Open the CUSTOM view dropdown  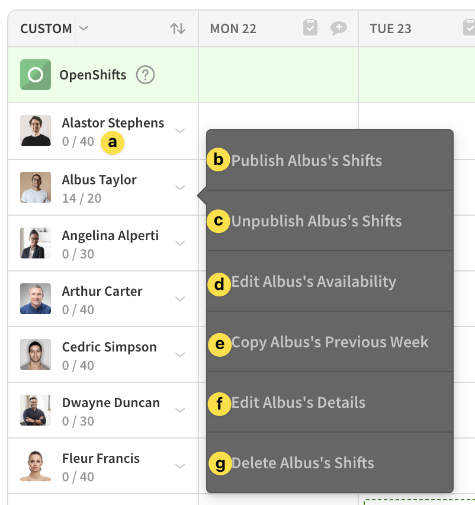84,28
